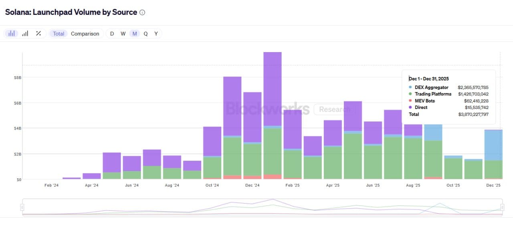
Task: Click the Oct '25 x-axis label
Action: tap(453, 186)
